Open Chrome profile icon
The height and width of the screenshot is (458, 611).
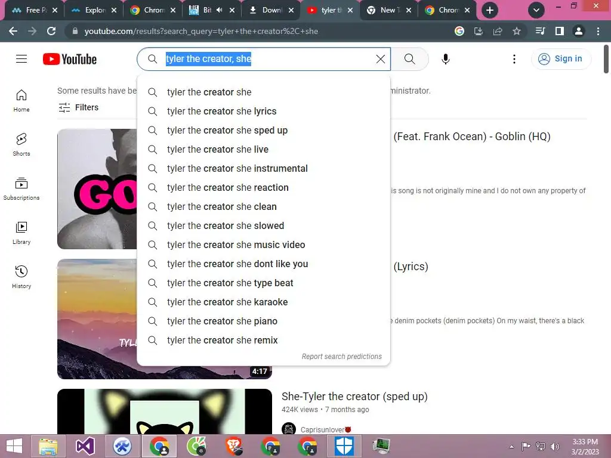point(579,31)
